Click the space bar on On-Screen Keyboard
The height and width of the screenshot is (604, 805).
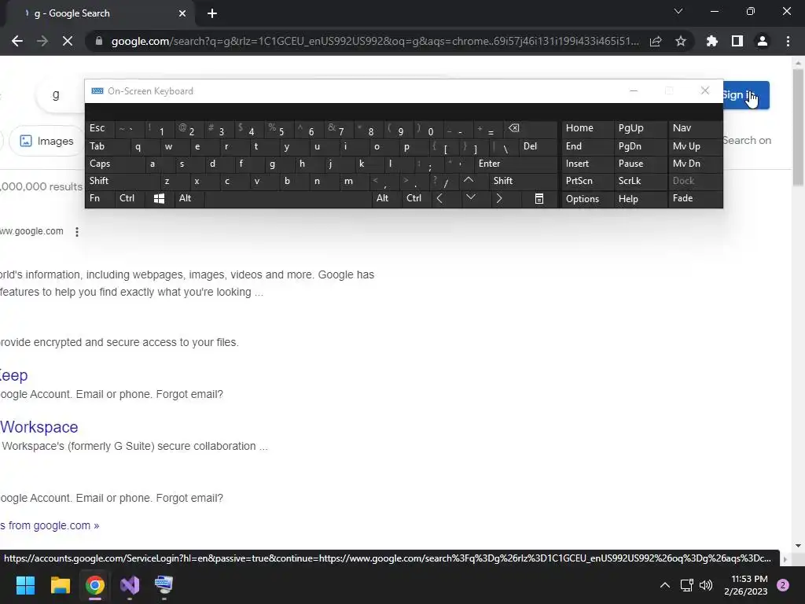coord(289,198)
